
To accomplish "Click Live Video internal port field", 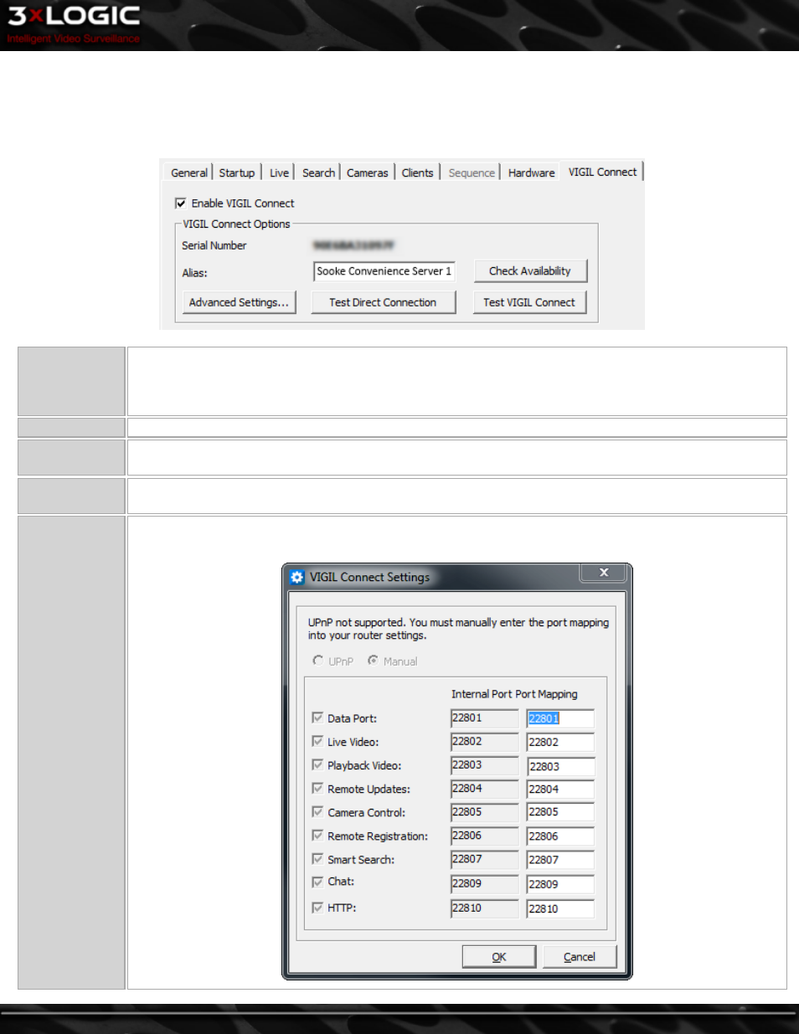I will pyautogui.click(x=485, y=742).
